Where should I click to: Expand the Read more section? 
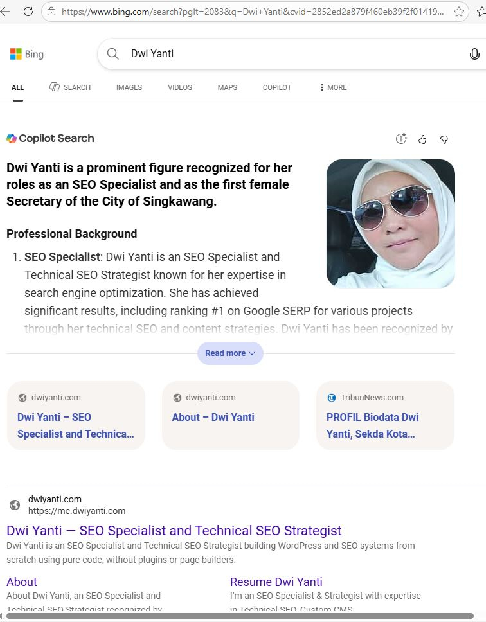230,353
